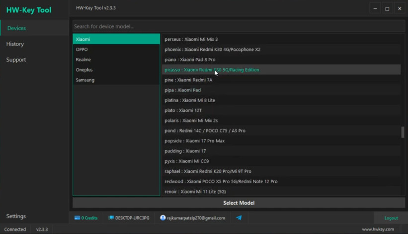Click the device list scrollbar thumb
Viewport: 408px width, 234px height.
click(403, 132)
